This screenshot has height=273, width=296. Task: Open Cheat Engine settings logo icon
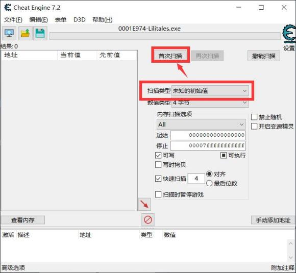coord(289,34)
